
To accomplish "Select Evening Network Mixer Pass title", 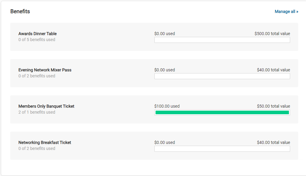I will pos(45,70).
